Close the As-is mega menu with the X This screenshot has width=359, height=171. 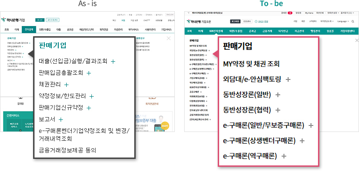[169, 39]
